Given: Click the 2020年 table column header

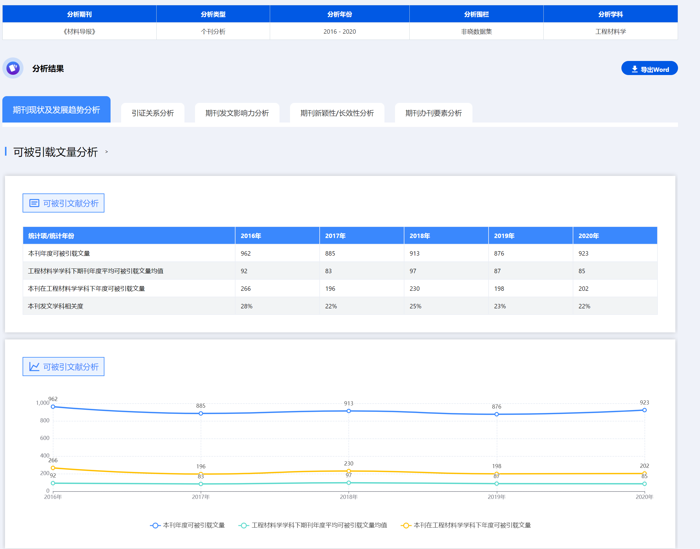Looking at the screenshot, I should click(x=615, y=236).
